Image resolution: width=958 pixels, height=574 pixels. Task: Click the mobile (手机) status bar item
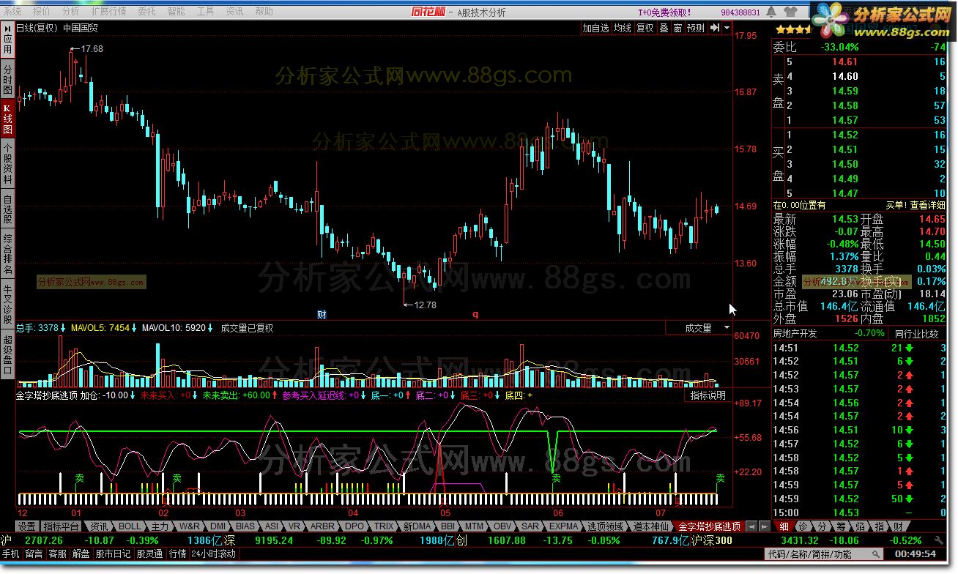pos(10,554)
